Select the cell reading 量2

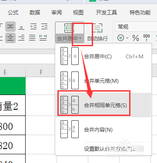(x=13, y=105)
